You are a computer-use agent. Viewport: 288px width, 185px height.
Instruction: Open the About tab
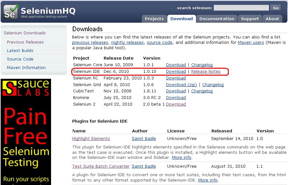coord(272,19)
